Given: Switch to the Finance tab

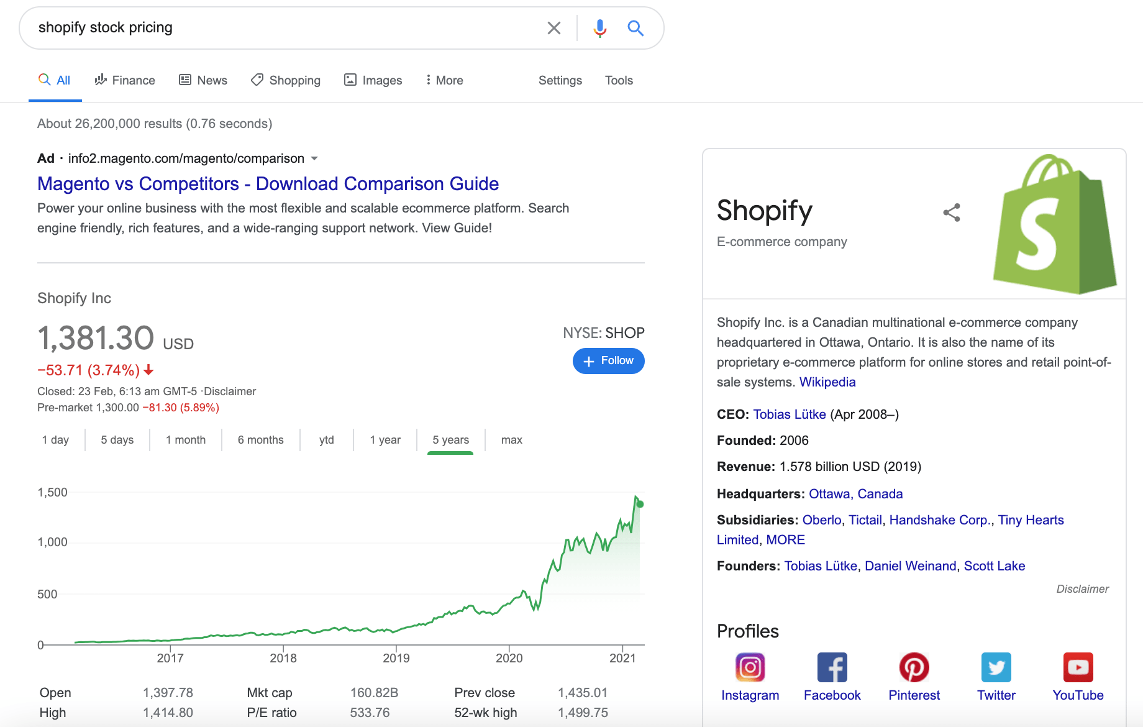Looking at the screenshot, I should point(125,80).
